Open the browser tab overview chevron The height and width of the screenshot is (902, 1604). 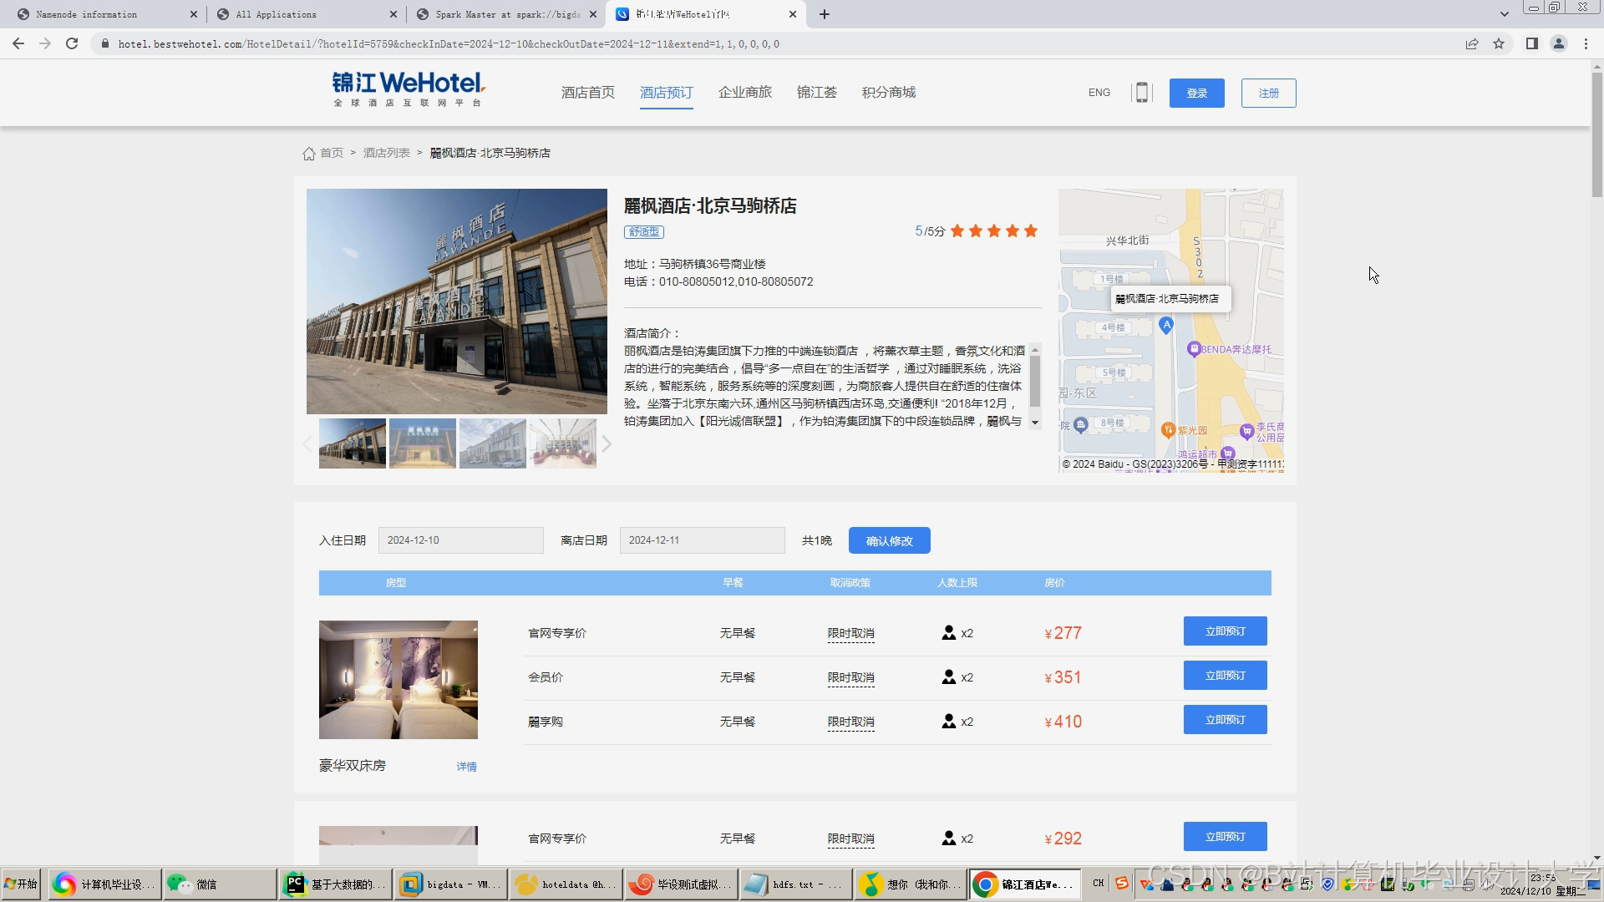point(1505,14)
